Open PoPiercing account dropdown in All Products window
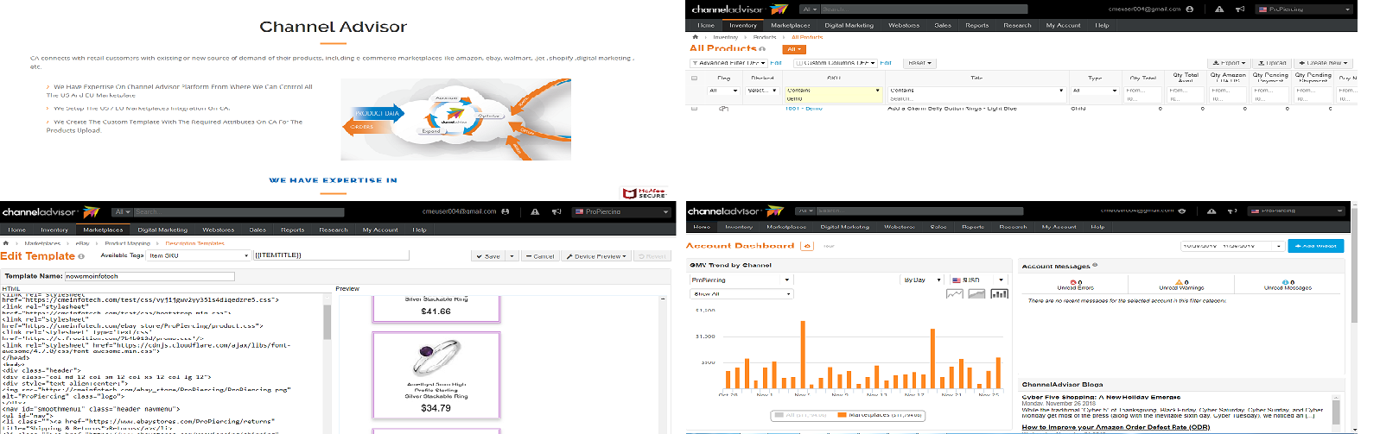This screenshot has width=1380, height=434. pos(1304,9)
